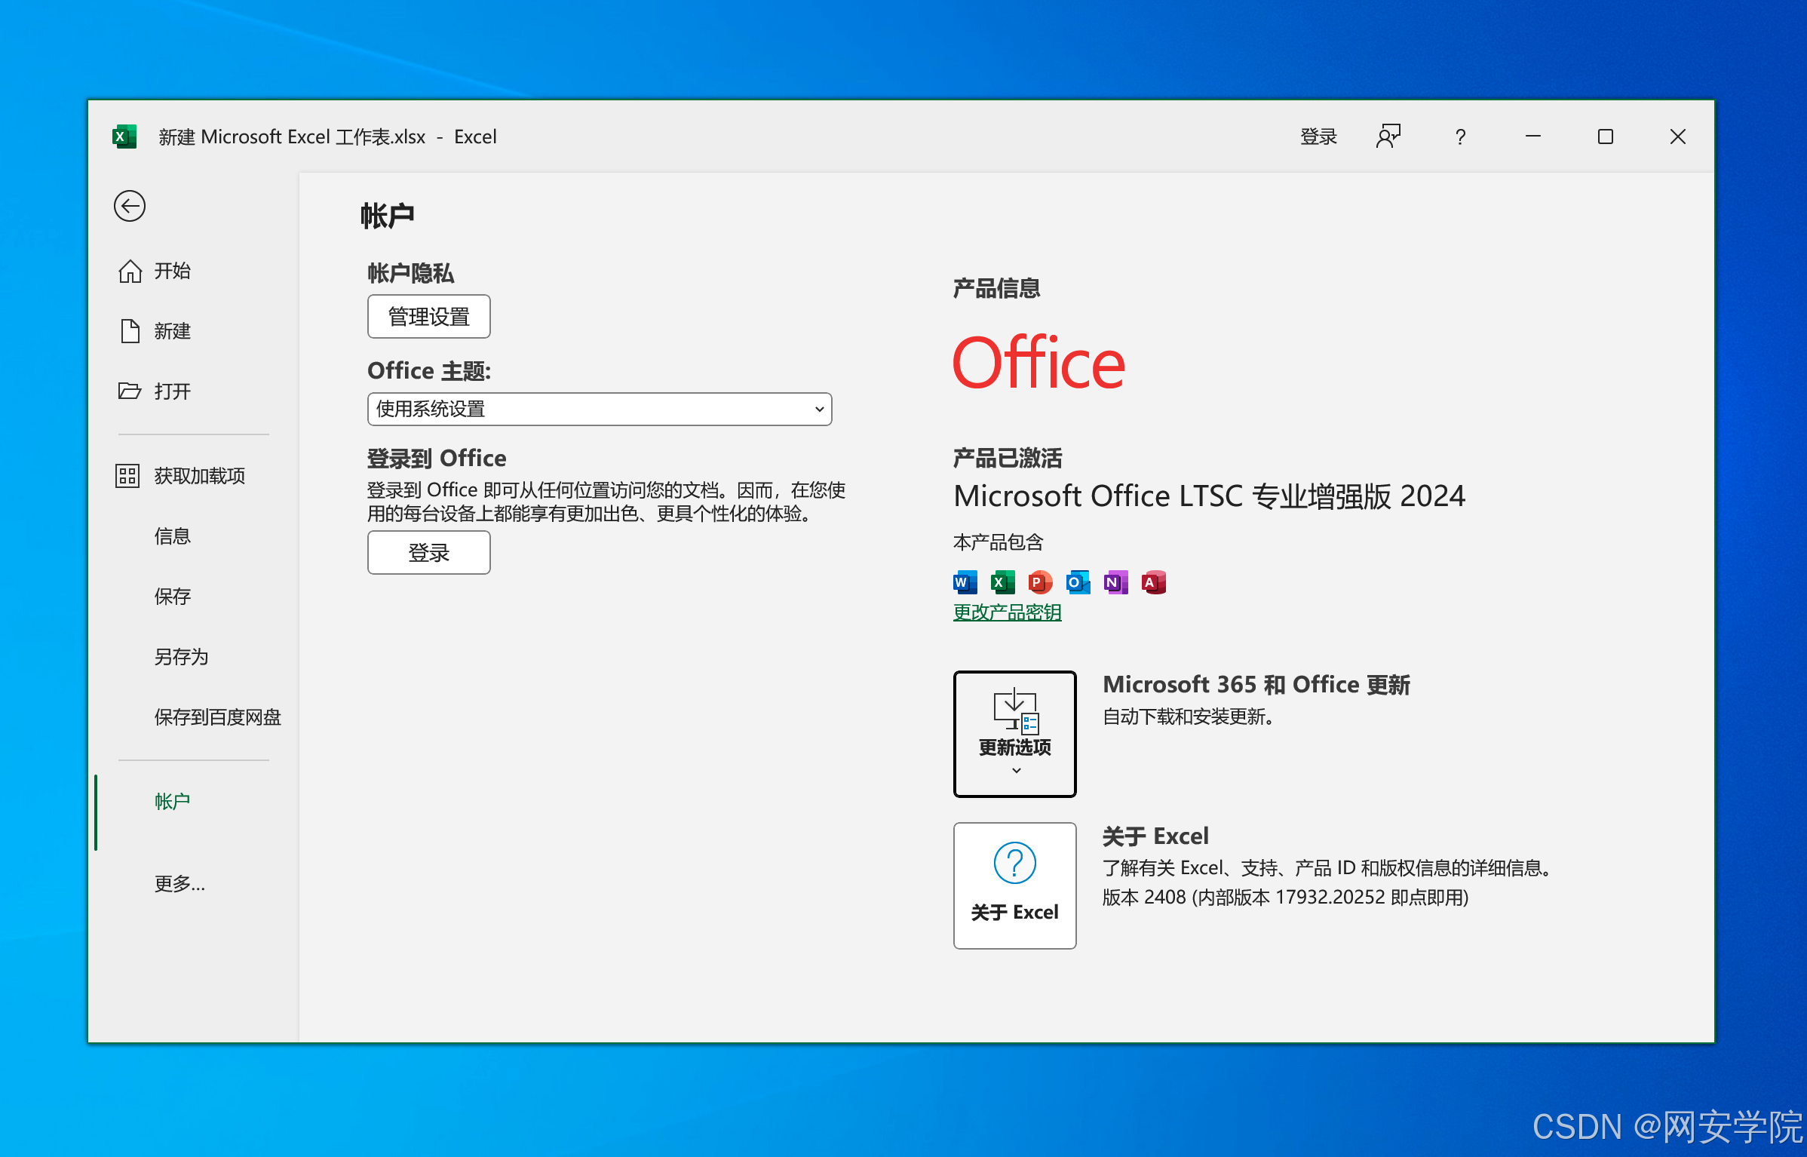Click the Word app icon
Screen dimensions: 1807x1157
coord(965,582)
